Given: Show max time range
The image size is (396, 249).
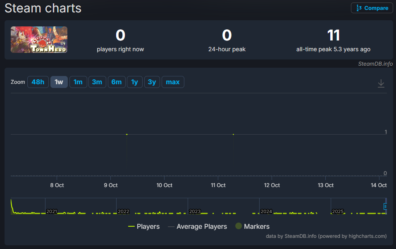Looking at the screenshot, I should pyautogui.click(x=173, y=82).
